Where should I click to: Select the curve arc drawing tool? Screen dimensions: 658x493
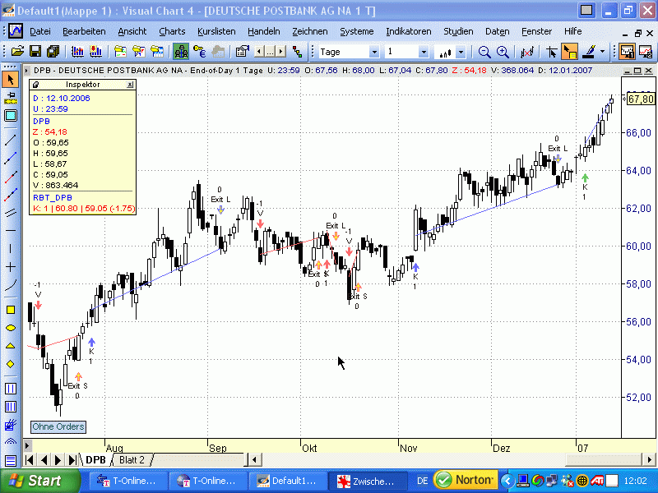point(11,285)
